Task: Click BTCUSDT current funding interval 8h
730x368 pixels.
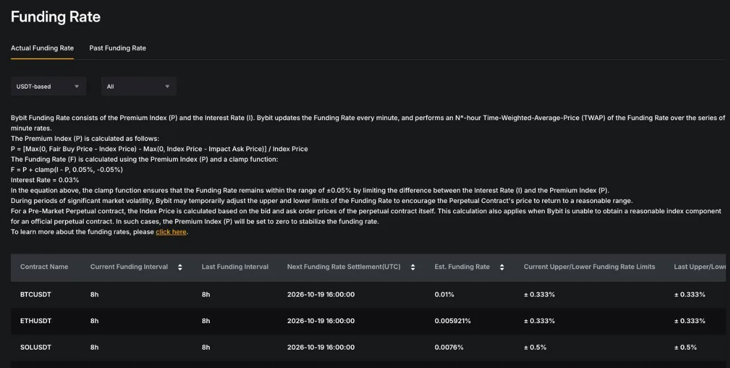Action: pos(94,294)
